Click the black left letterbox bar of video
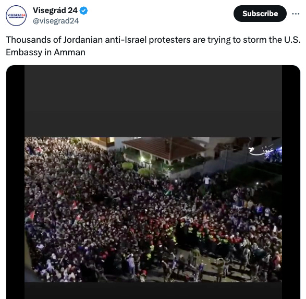This screenshot has width=306, height=299. tap(15, 182)
